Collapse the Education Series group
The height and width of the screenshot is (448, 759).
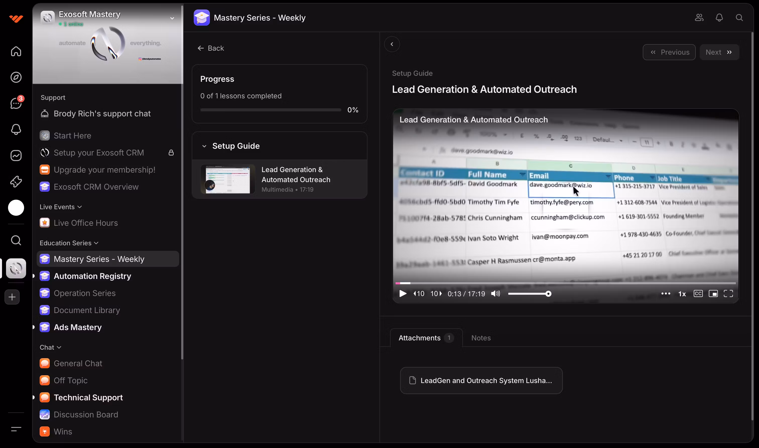tap(96, 243)
